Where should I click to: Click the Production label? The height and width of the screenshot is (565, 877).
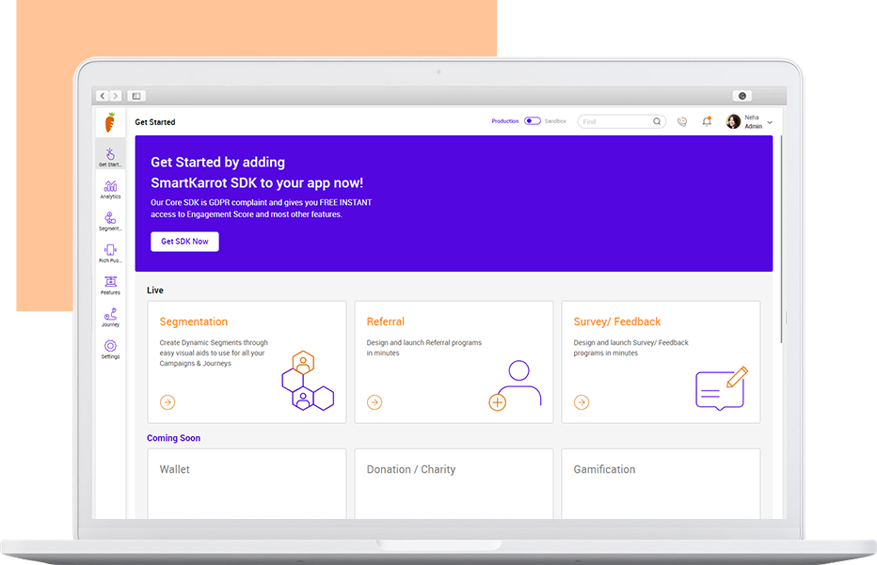tap(505, 120)
